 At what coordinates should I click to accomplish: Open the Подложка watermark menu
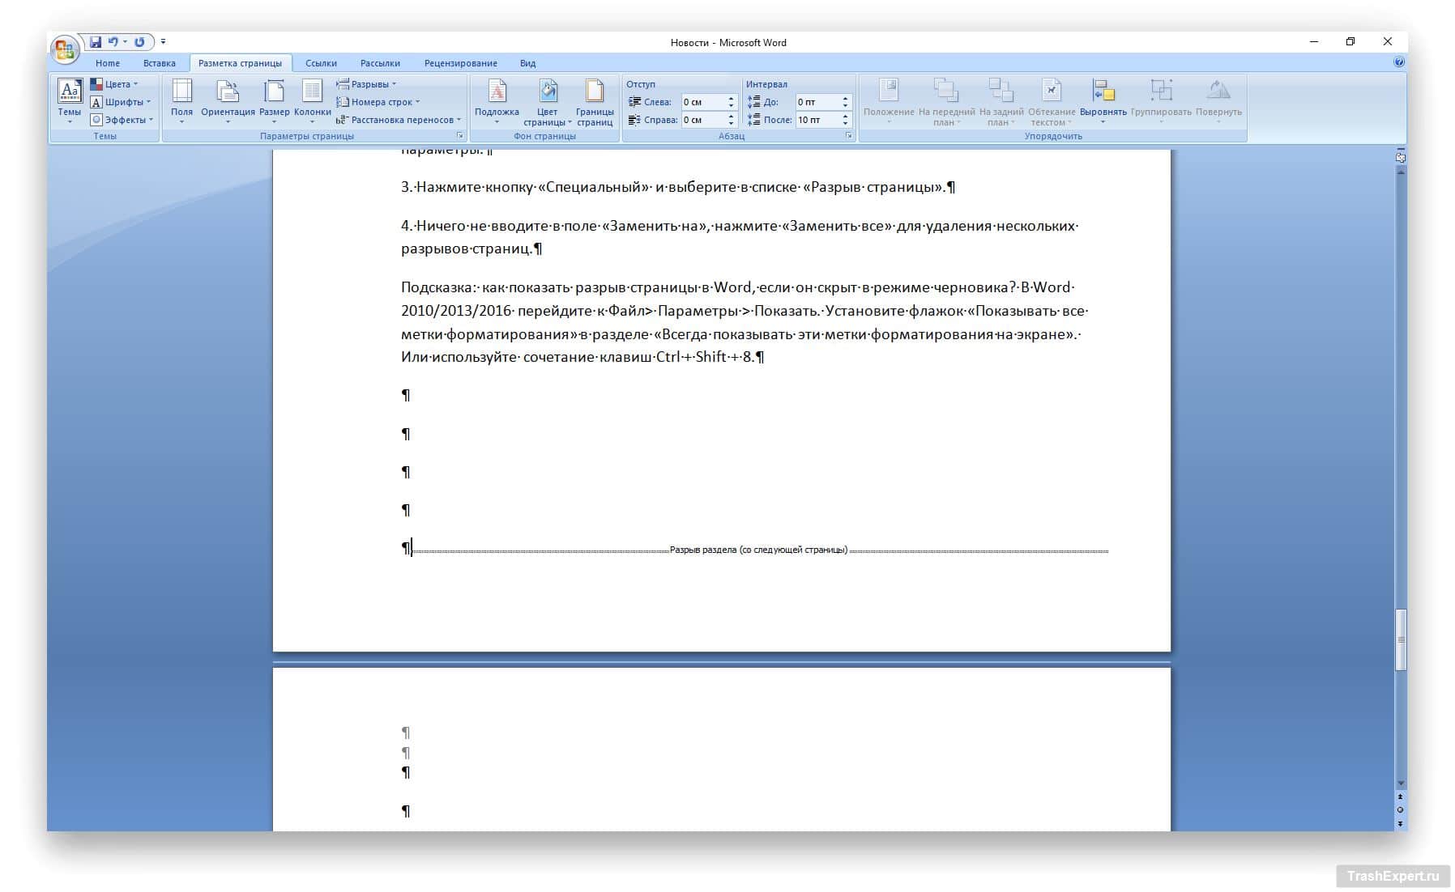(x=497, y=102)
